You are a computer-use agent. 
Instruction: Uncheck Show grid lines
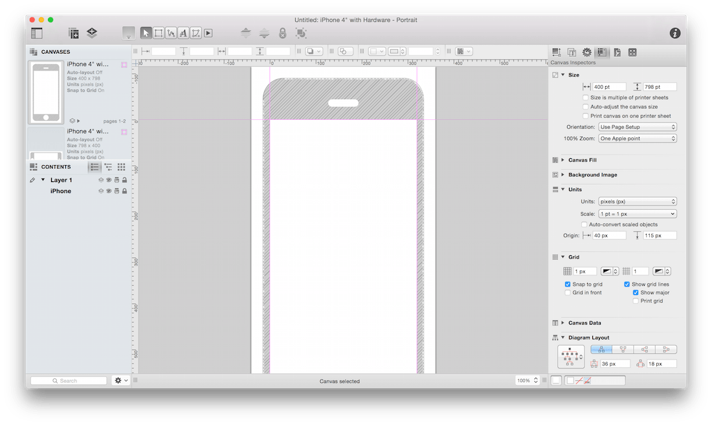627,284
